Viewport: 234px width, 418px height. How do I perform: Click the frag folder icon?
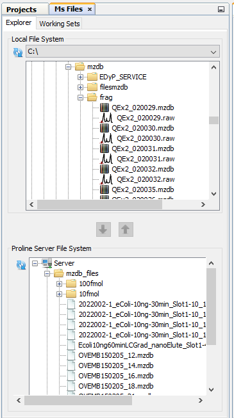(92, 97)
